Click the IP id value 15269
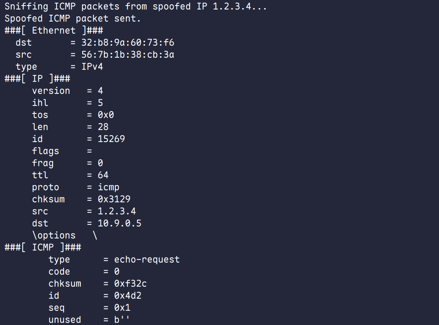This screenshot has height=325, width=439. coord(111,139)
